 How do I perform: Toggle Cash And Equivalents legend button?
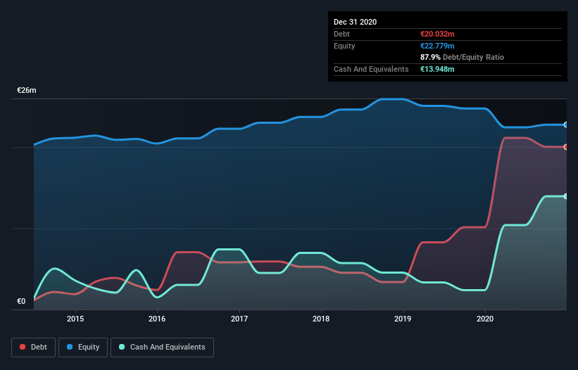[x=162, y=347]
